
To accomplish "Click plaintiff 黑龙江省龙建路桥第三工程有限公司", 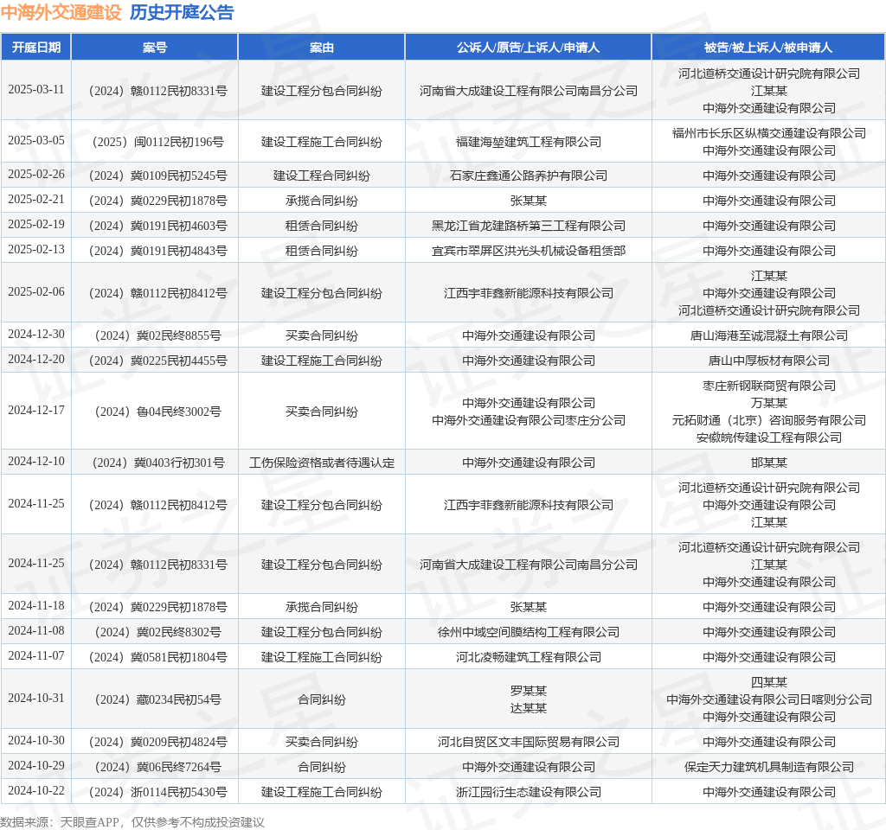I will tap(529, 226).
